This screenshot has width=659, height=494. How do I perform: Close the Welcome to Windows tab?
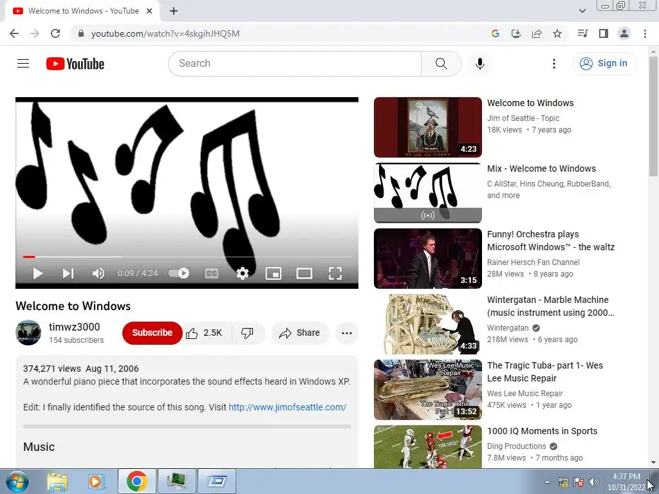pos(149,11)
